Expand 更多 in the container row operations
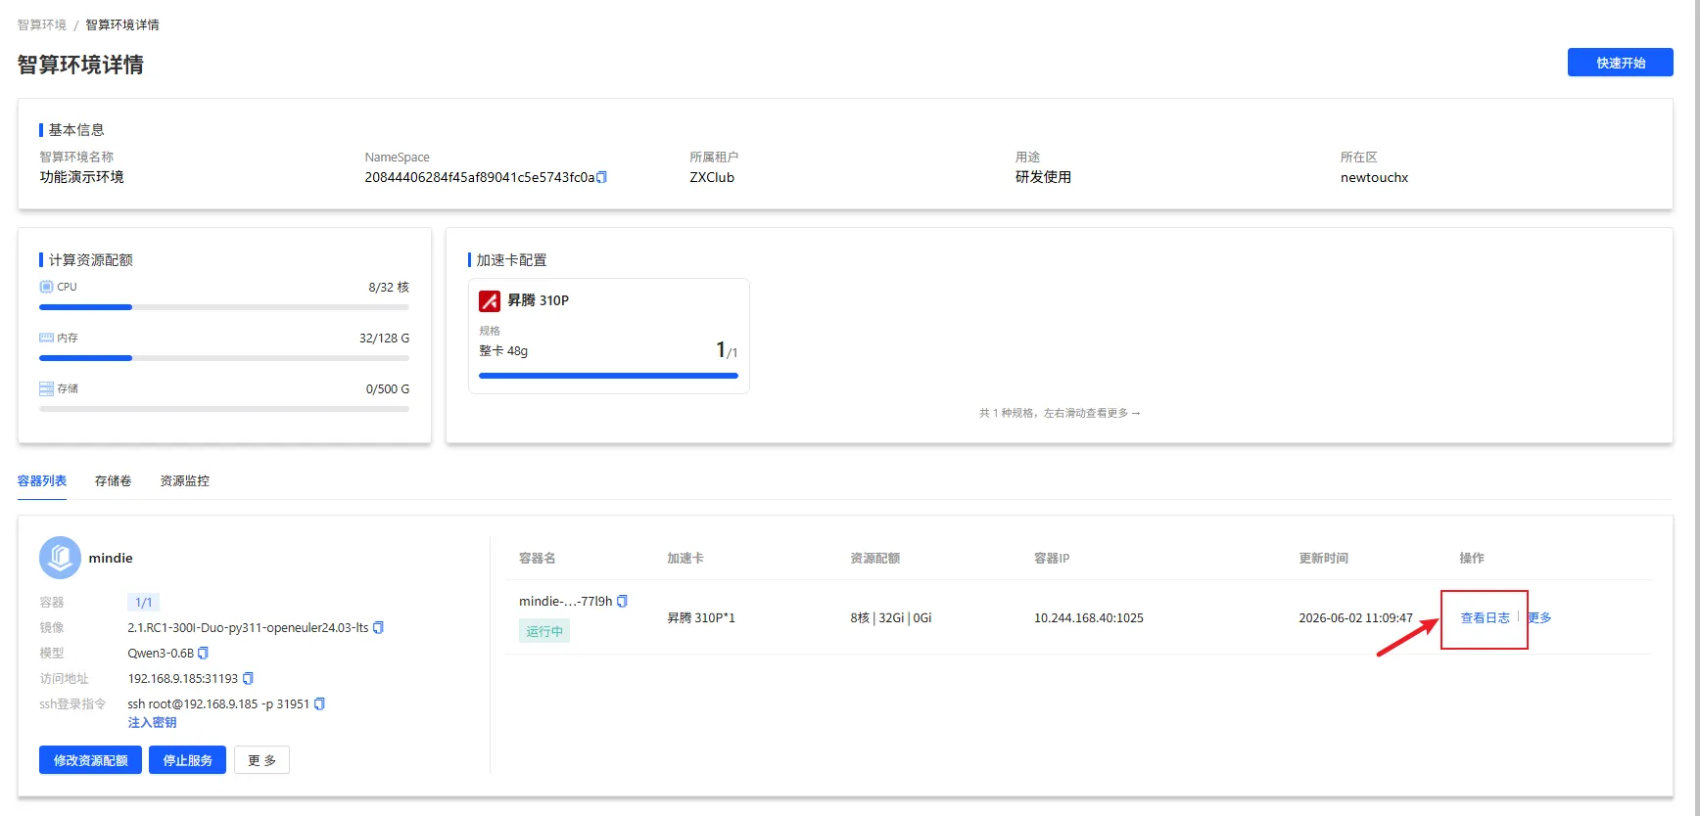 (1539, 617)
